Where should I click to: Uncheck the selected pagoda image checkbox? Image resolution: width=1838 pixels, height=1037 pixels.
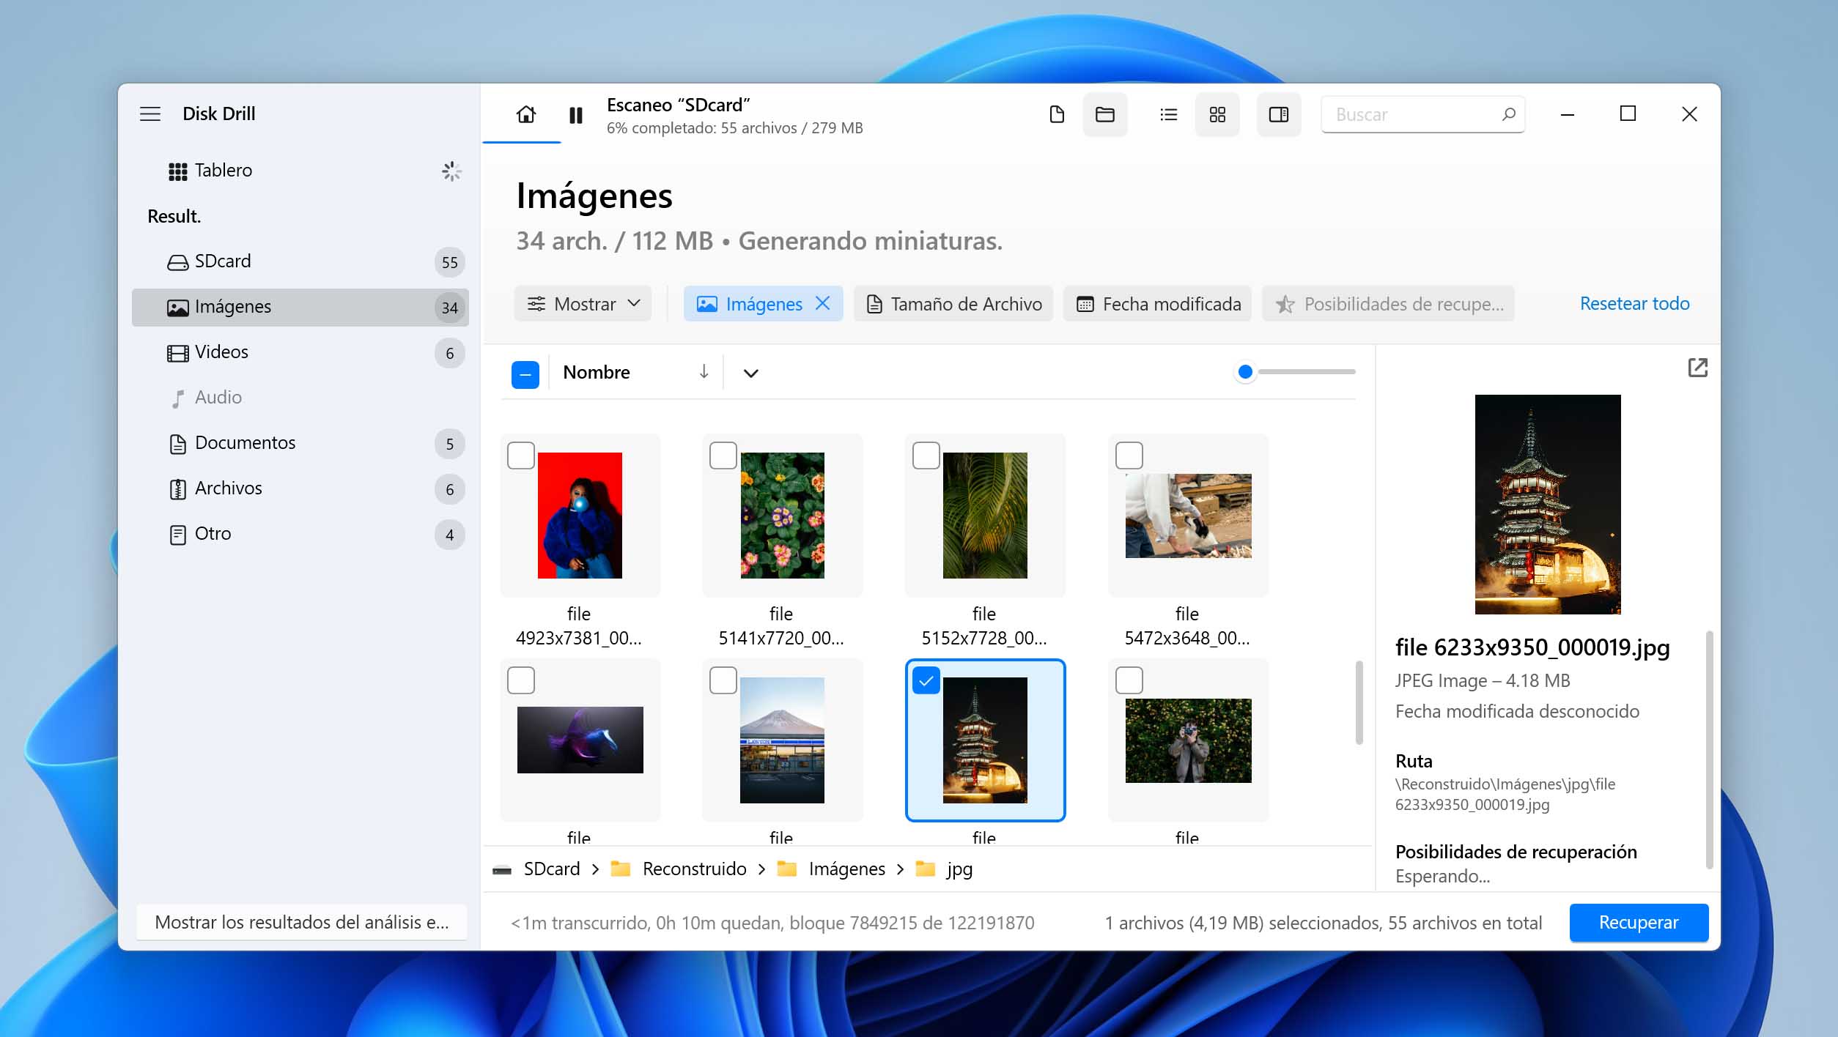click(x=926, y=680)
